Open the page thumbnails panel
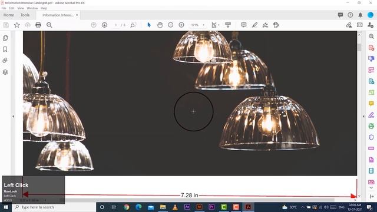This screenshot has width=377, height=212. [5, 38]
